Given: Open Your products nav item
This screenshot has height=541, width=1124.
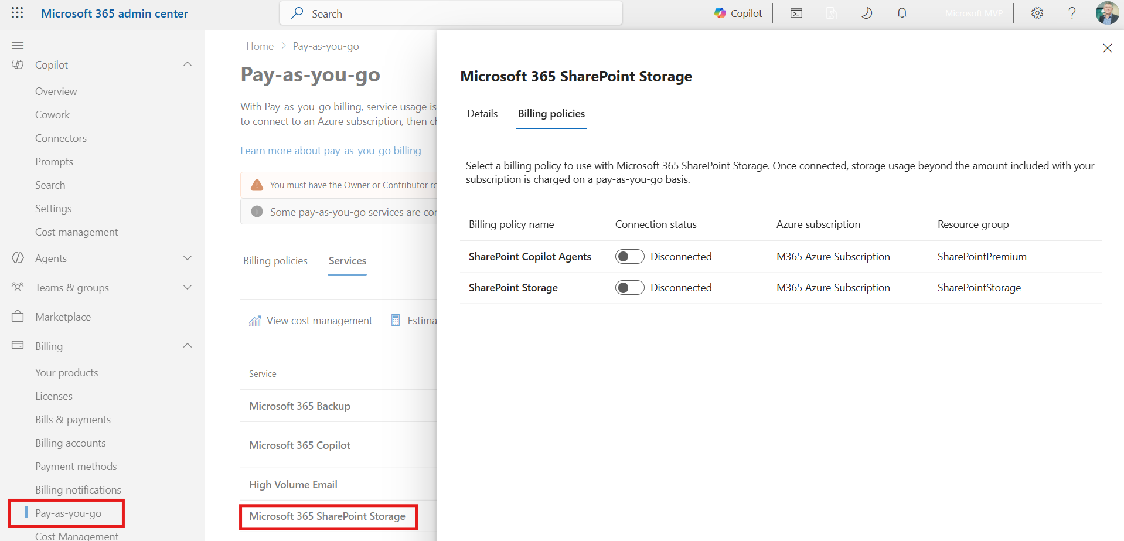Looking at the screenshot, I should pos(67,373).
